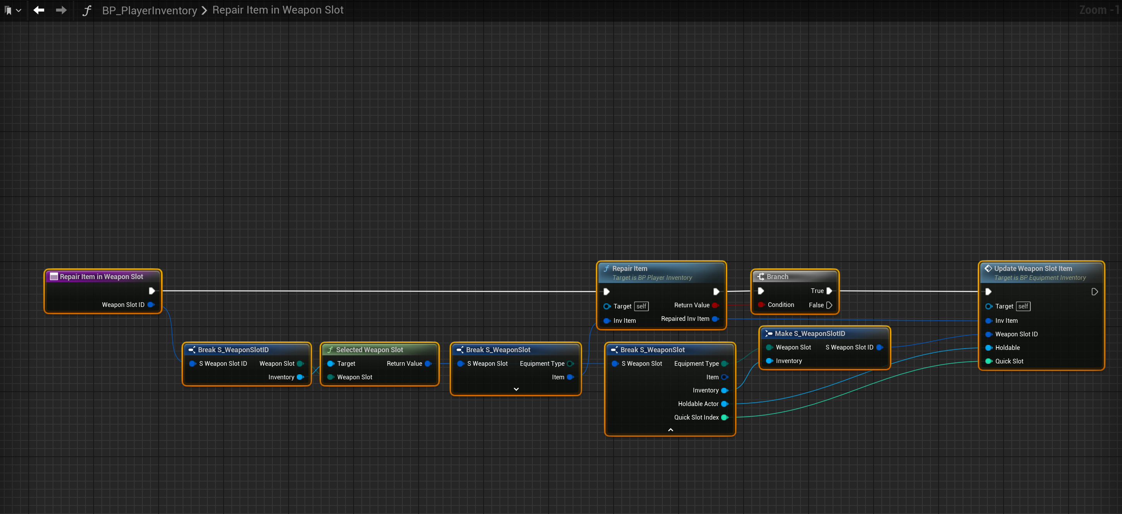Collapse the second Break S_WeaponSlot node pins
The height and width of the screenshot is (514, 1122).
(x=670, y=430)
